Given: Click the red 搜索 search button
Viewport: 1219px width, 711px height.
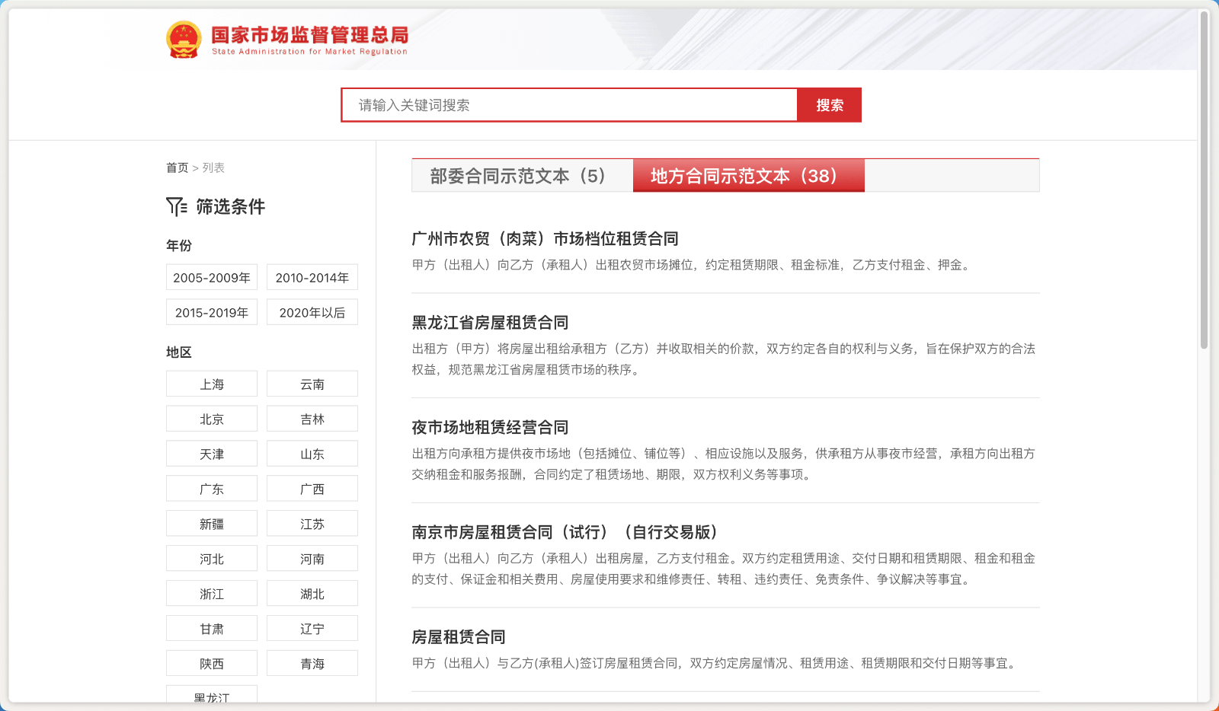Looking at the screenshot, I should (x=830, y=104).
